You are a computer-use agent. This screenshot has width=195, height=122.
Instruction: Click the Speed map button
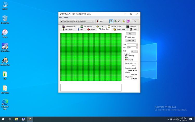(x=131, y=40)
